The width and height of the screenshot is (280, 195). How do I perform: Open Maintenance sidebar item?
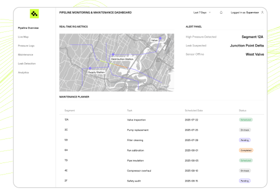pyautogui.click(x=25, y=54)
